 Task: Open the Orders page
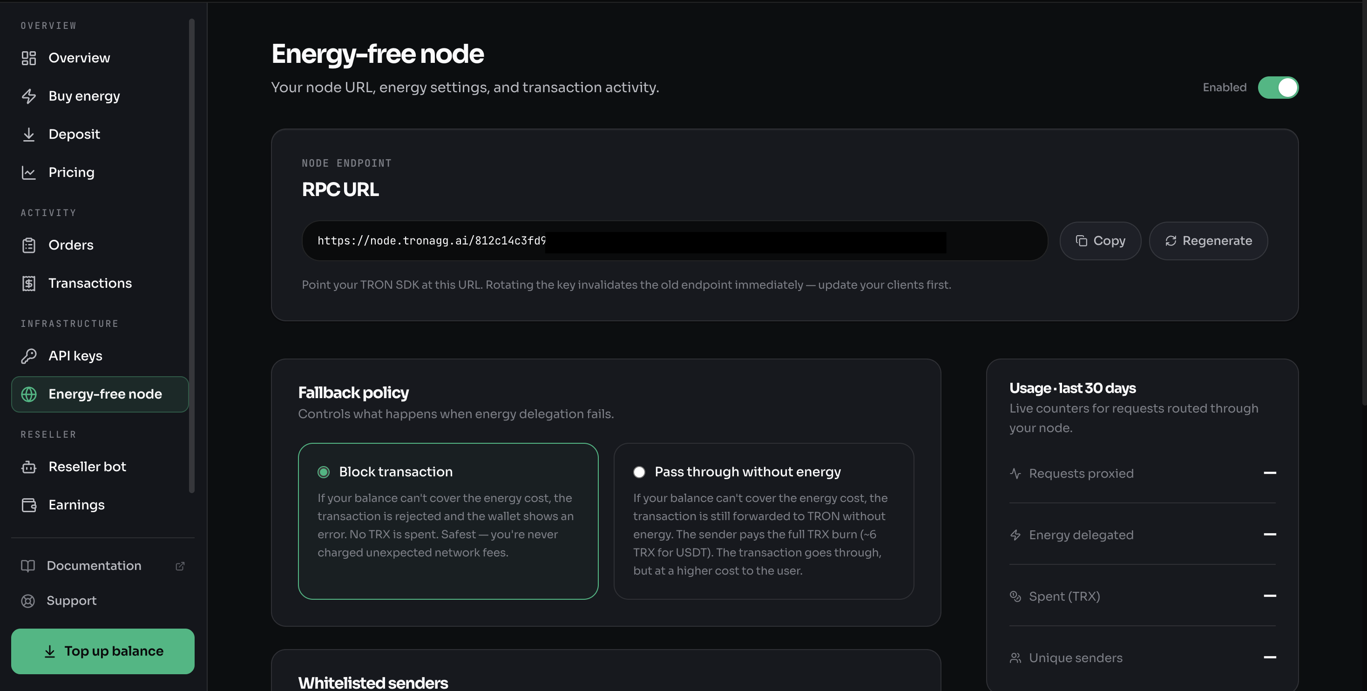[x=100, y=245]
